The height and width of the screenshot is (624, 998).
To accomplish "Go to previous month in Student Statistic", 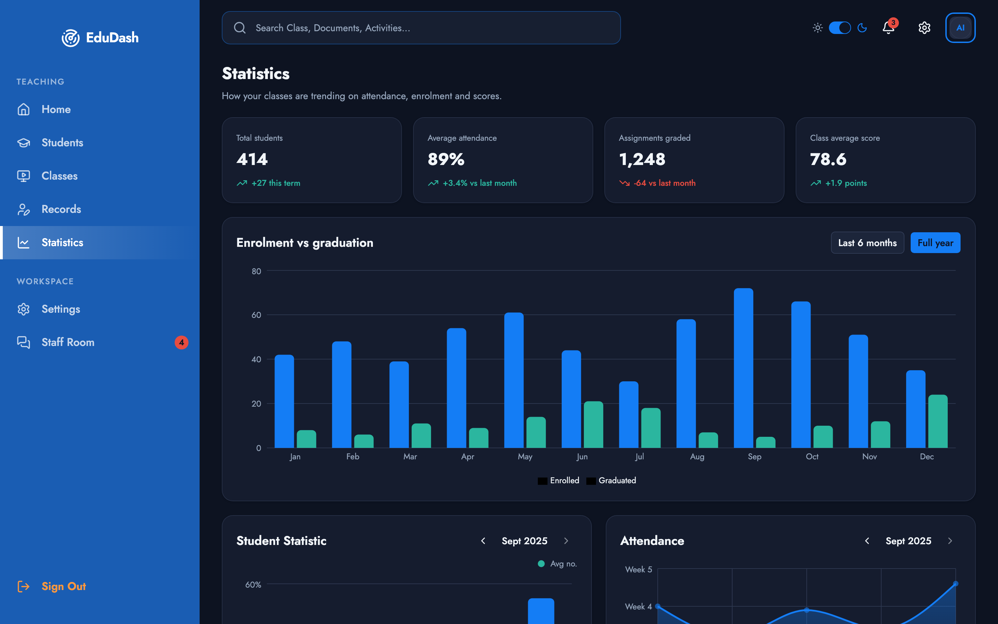I will (x=483, y=541).
